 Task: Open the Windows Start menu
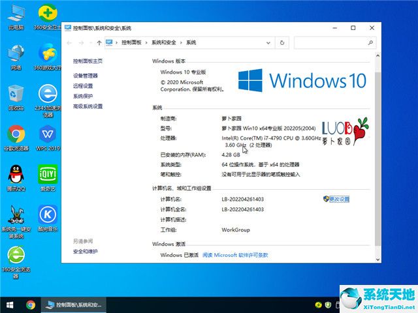[x=10, y=305]
